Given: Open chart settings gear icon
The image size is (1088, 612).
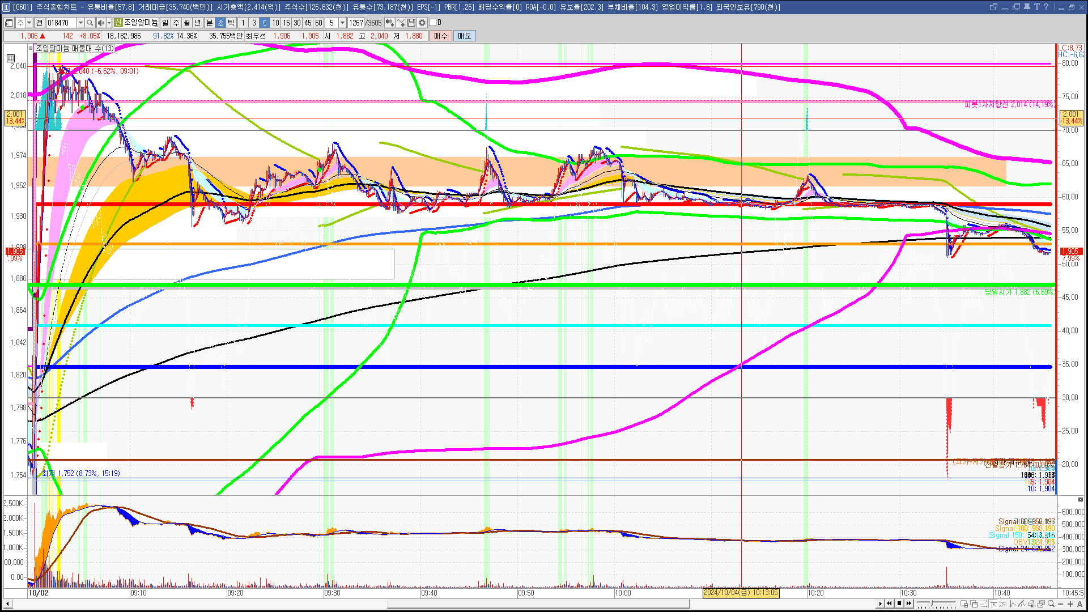Looking at the screenshot, I should [x=422, y=23].
